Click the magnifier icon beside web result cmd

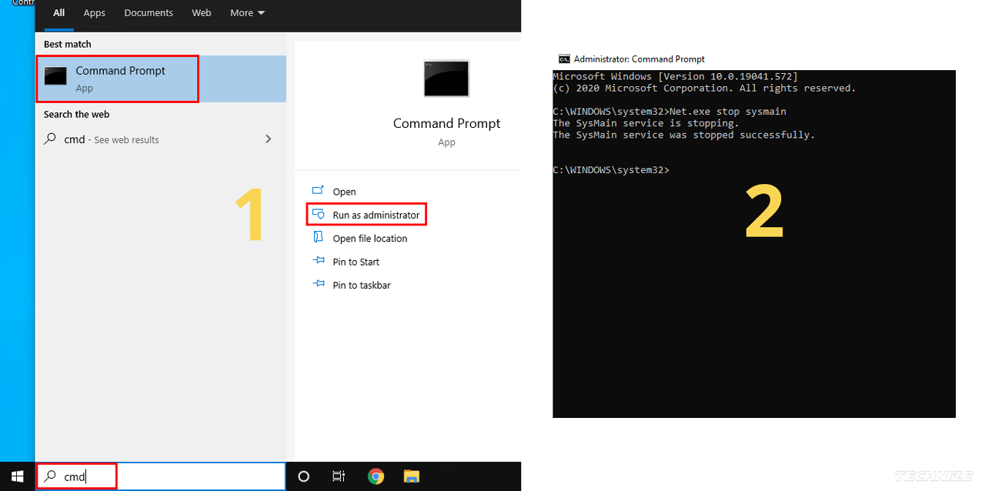50,139
